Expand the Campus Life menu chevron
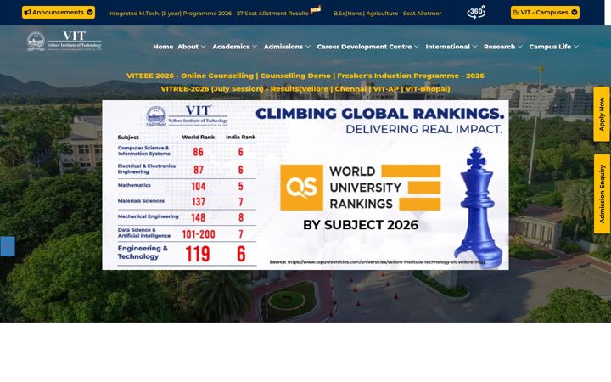Screen dimensions: 611x382 pos(576,47)
